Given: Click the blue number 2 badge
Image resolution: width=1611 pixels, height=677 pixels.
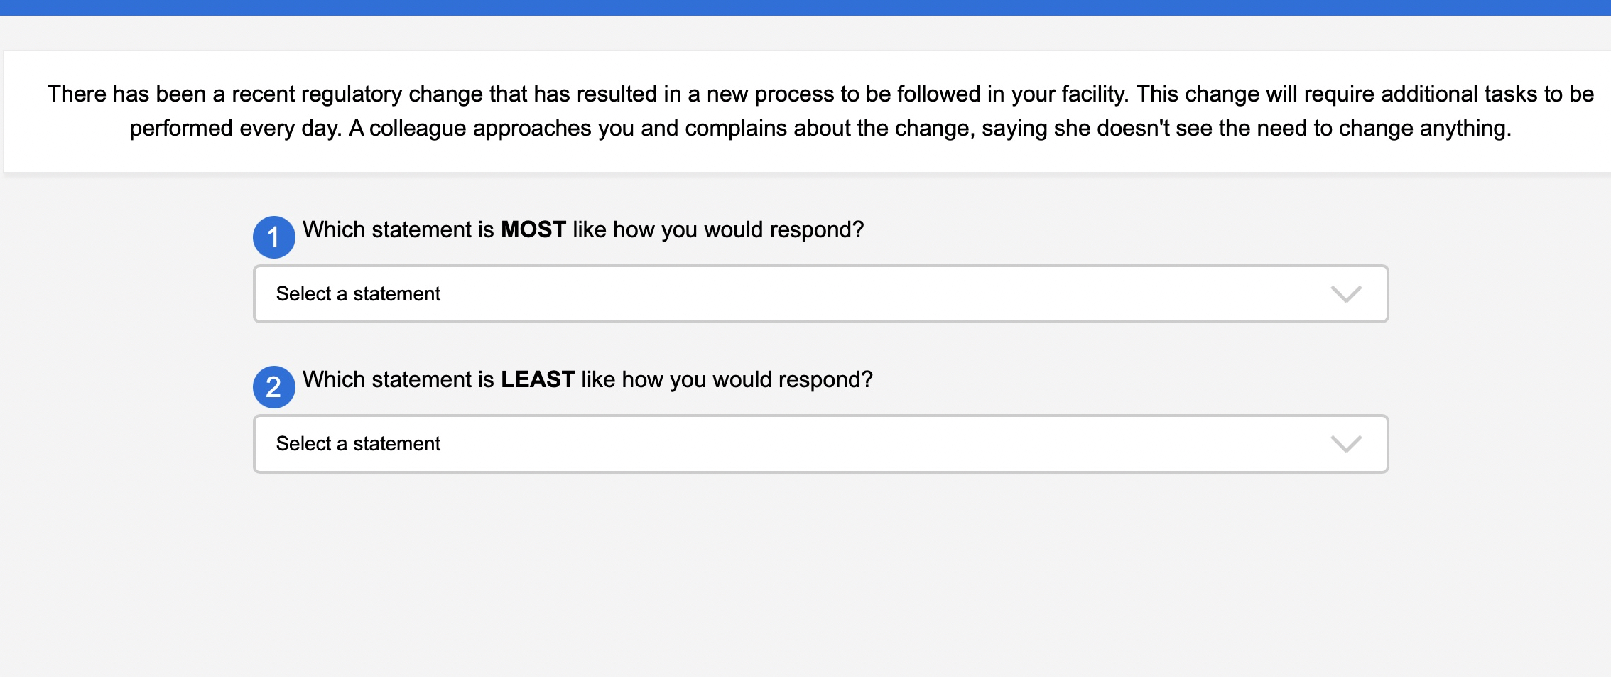Looking at the screenshot, I should [x=273, y=387].
